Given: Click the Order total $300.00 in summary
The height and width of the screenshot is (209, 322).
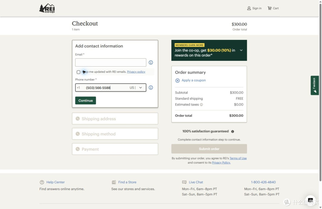Looking at the screenshot, I should tap(236, 116).
